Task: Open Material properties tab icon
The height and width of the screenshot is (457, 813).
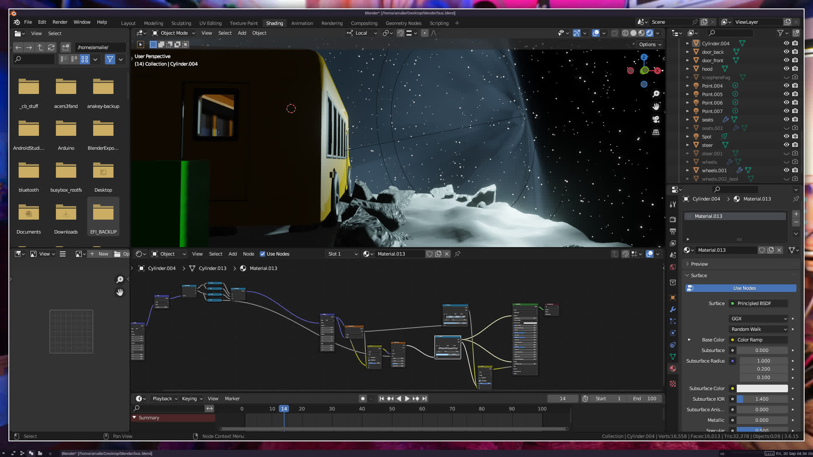Action: coord(673,369)
